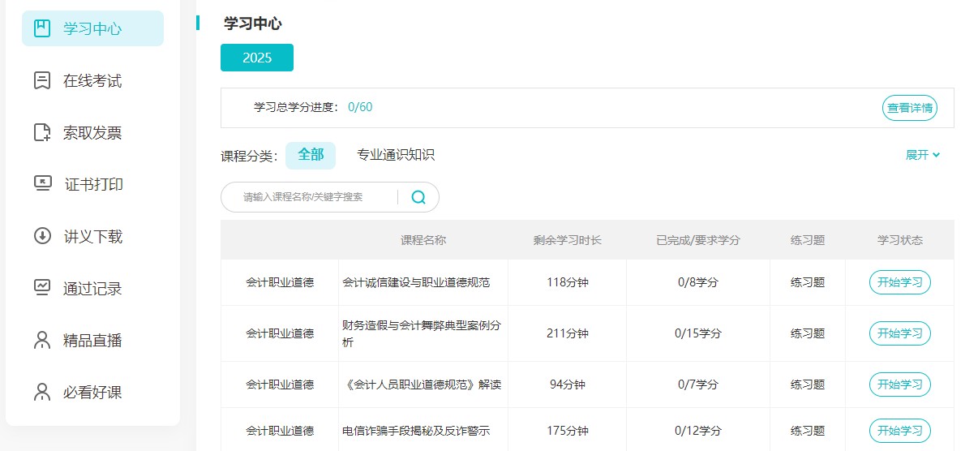Image resolution: width=978 pixels, height=451 pixels.
Task: Click the magnifier search icon
Action: (x=418, y=197)
